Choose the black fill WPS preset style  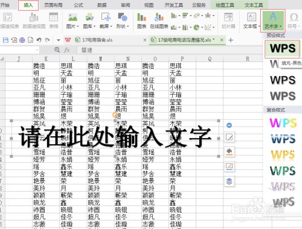[283, 48]
